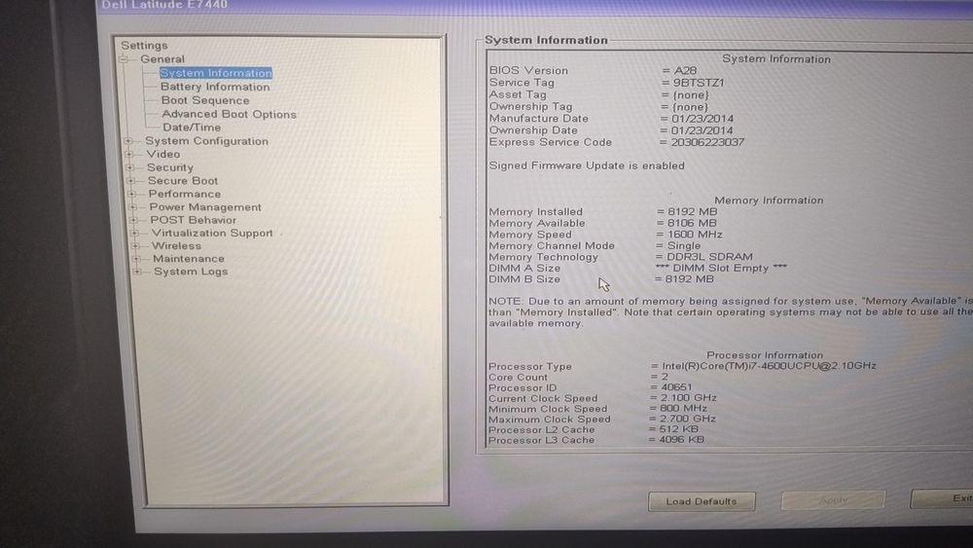Click the greyed-out Apply button
The height and width of the screenshot is (548, 973).
833,500
